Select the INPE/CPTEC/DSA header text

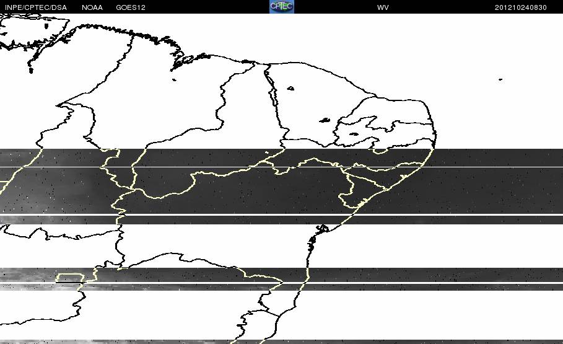pos(36,7)
